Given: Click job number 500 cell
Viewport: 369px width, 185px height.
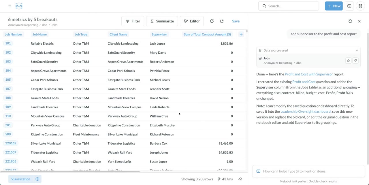Looking at the screenshot, I should 8,134.
